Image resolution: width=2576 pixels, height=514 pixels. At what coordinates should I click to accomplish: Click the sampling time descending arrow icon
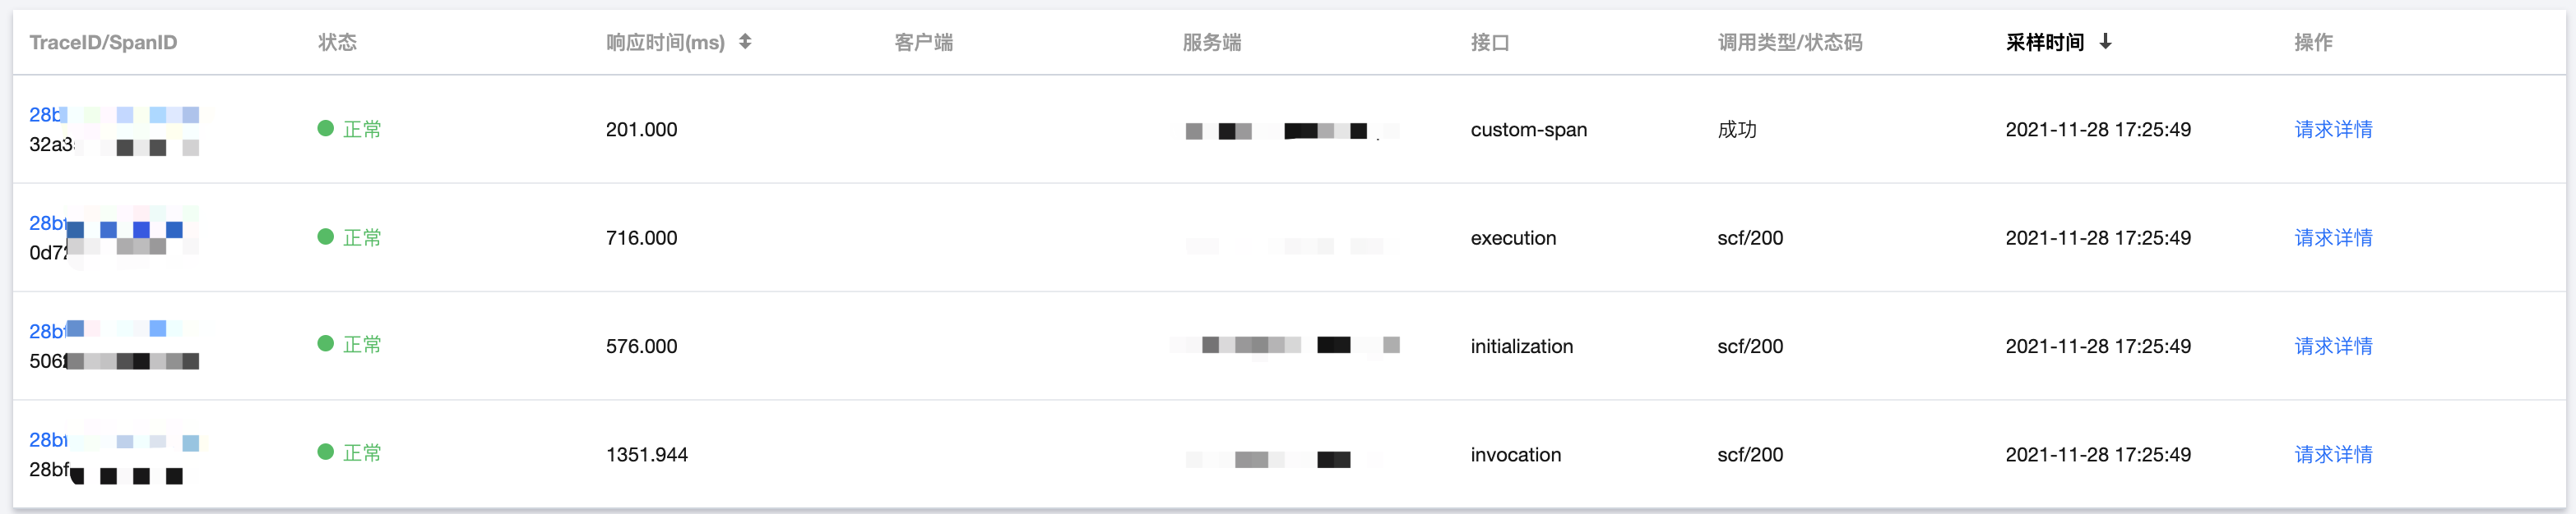[2105, 42]
